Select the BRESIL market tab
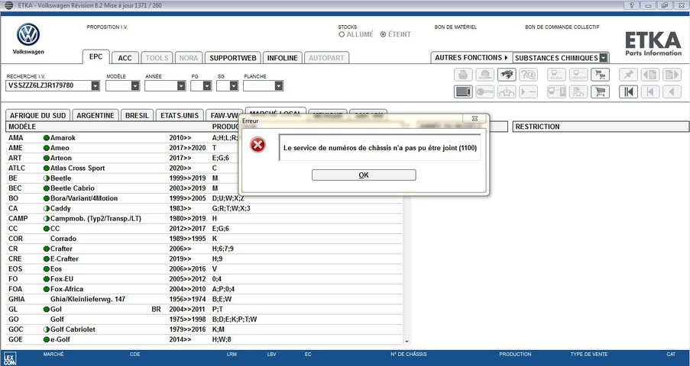This screenshot has height=366, width=690. point(137,116)
